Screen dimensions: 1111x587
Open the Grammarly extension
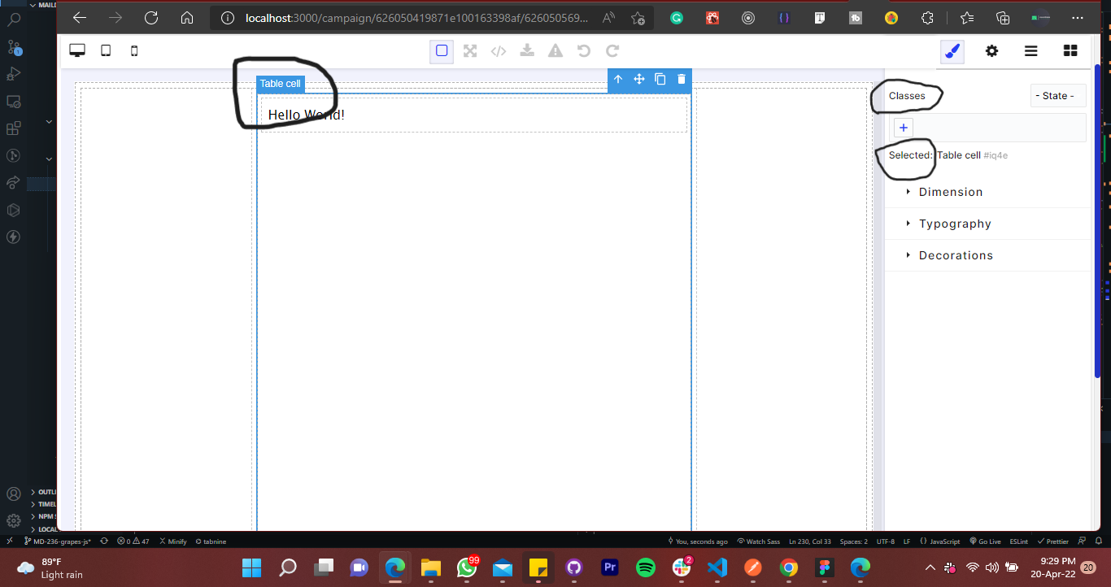tap(677, 18)
